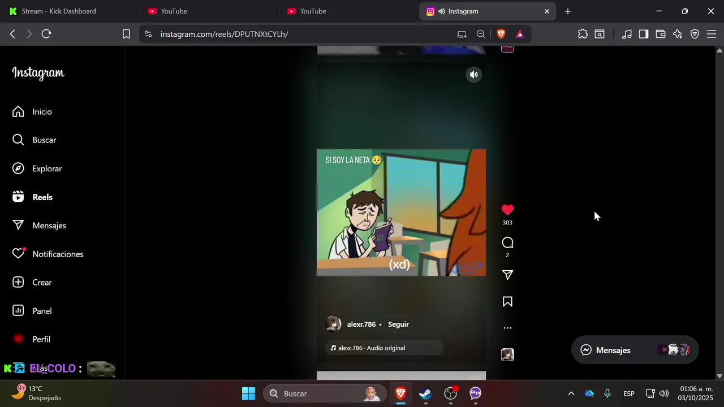
Task: Play the reel video frame
Action: tap(401, 213)
